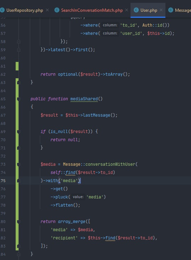Click the SearchInConversationMatch.php class file icon

(x=57, y=10)
